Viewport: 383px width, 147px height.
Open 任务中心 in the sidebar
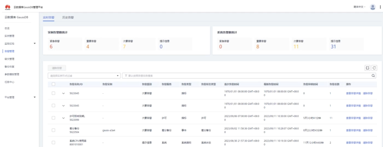pos(10,82)
